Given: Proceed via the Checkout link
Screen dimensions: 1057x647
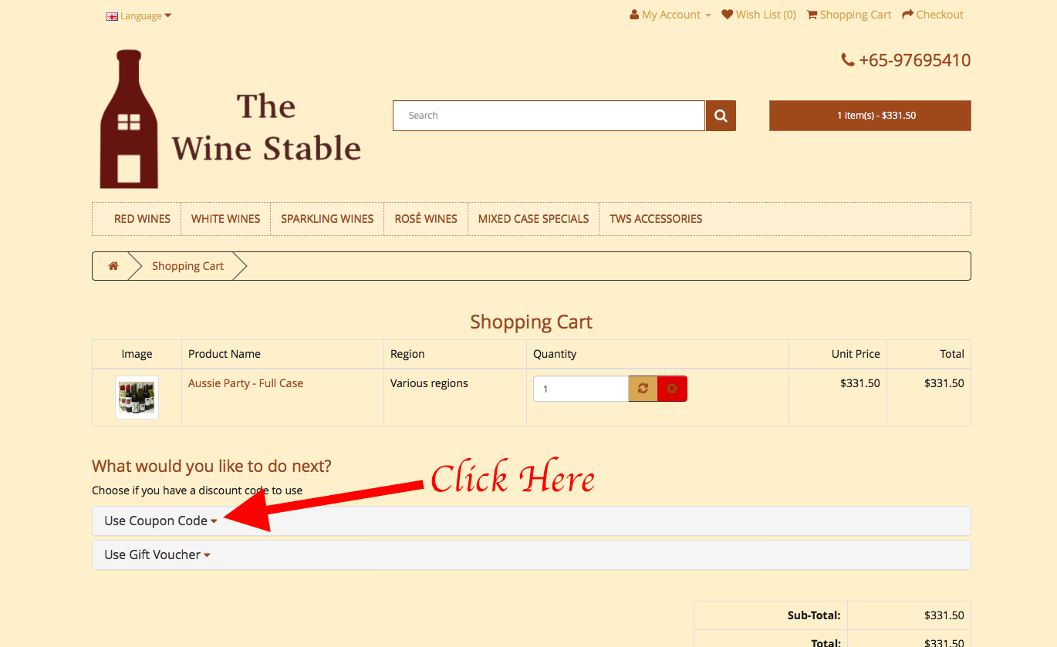Looking at the screenshot, I should pos(933,15).
